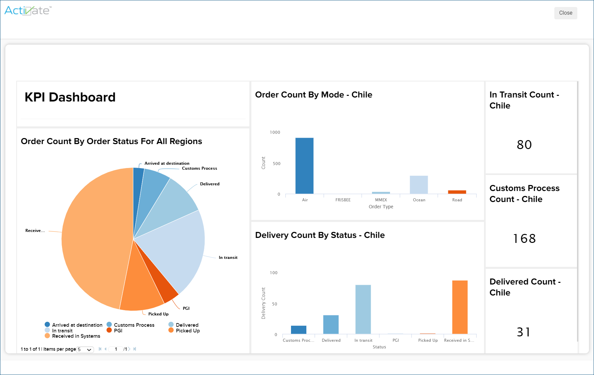Open the Items per page dropdown
The height and width of the screenshot is (375, 594).
pyautogui.click(x=85, y=349)
